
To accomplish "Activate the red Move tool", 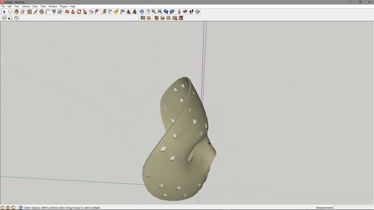I will (x=67, y=12).
